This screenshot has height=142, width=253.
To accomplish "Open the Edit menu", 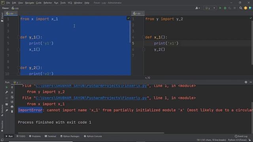I will [14, 3].
